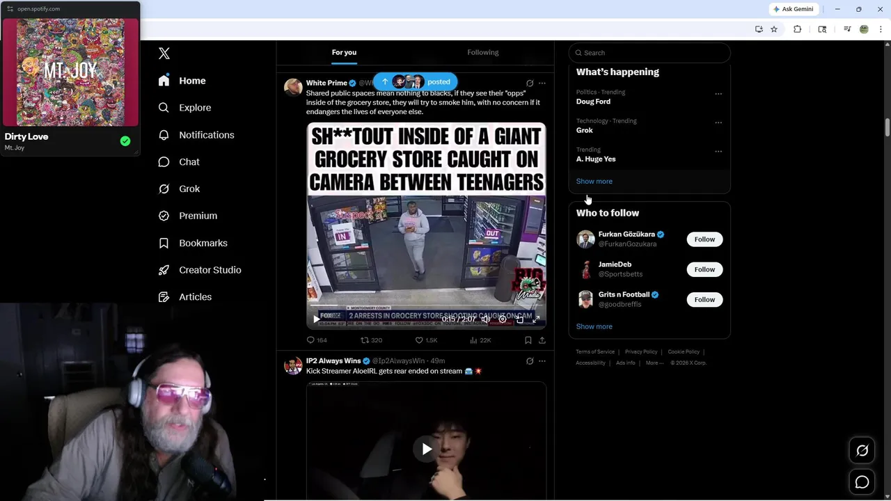
Task: Open Grok icon on IP2 Always Wins post
Action: [x=530, y=361]
